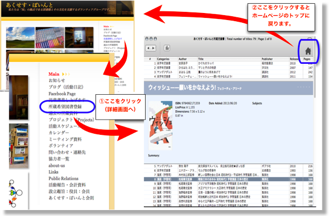Select book row 7 in the list
330x216 pixels.
[x=229, y=175]
